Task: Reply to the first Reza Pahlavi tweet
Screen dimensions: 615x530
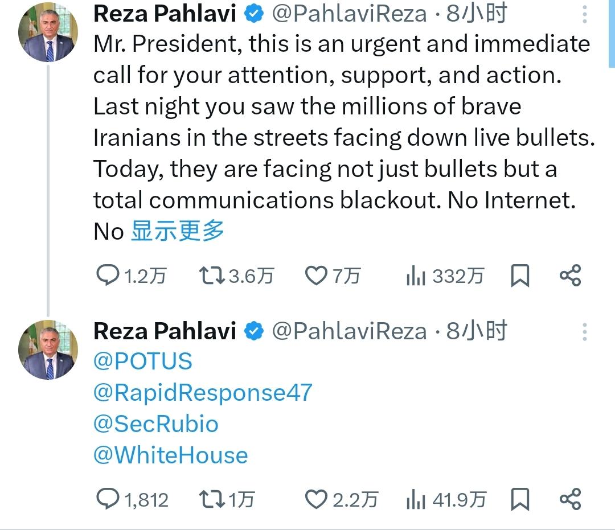Action: pyautogui.click(x=108, y=276)
